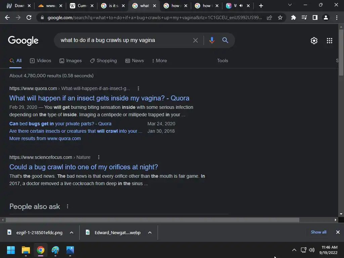Open More results from www.quora.com
Screen dimensions: 344x258
click(45, 139)
